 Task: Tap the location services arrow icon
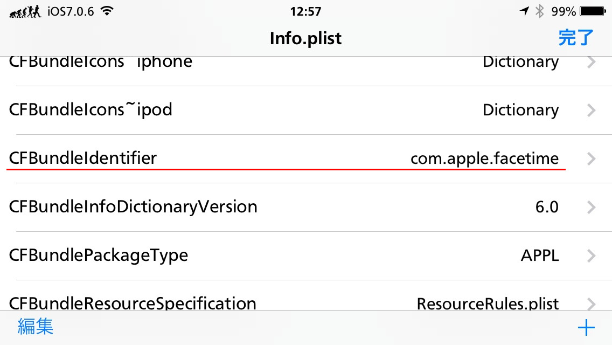click(x=525, y=11)
